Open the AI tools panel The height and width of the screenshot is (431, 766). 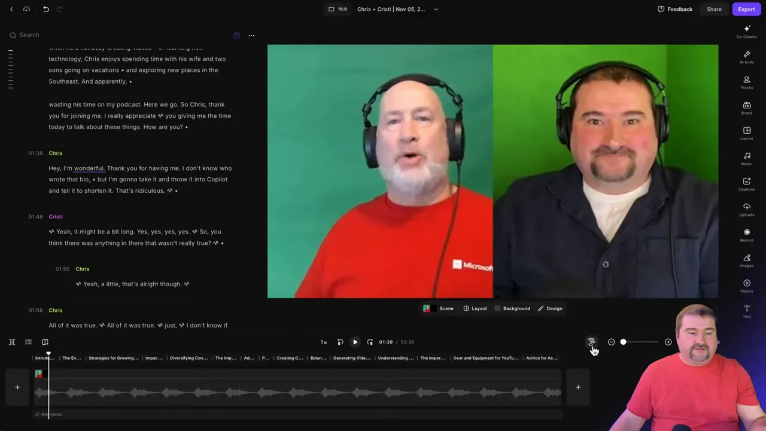(x=746, y=57)
